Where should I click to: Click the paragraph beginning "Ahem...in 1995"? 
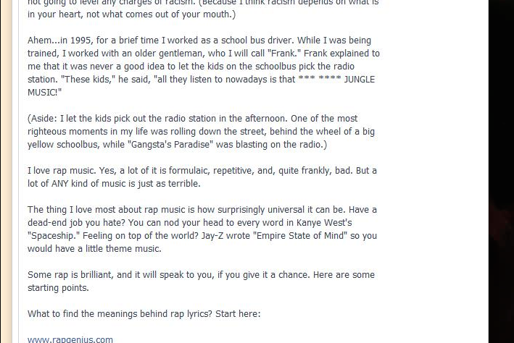point(203,66)
